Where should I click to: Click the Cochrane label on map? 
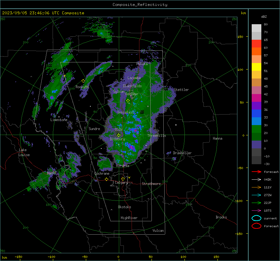coord(102,173)
